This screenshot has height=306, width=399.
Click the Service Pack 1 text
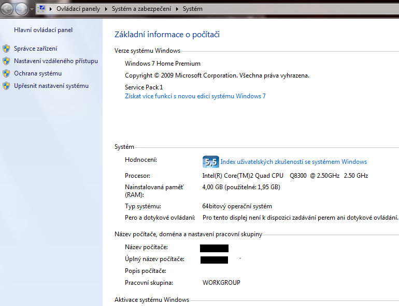(144, 87)
